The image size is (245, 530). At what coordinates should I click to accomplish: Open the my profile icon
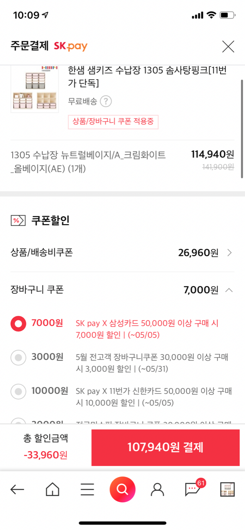[157, 489]
